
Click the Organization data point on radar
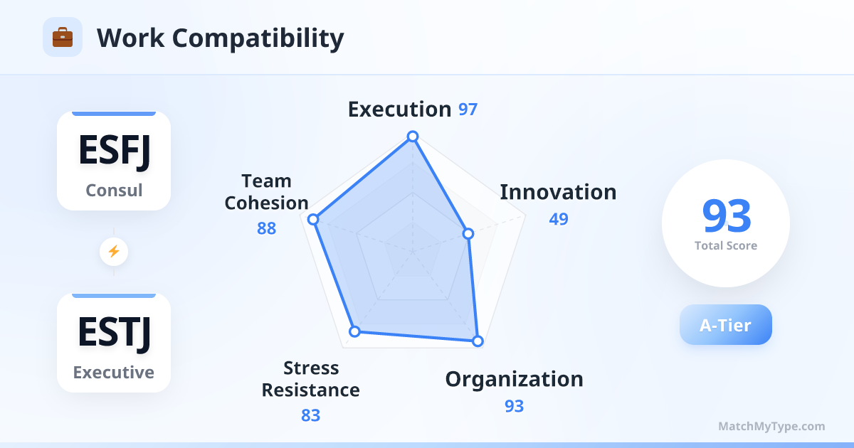(x=478, y=341)
